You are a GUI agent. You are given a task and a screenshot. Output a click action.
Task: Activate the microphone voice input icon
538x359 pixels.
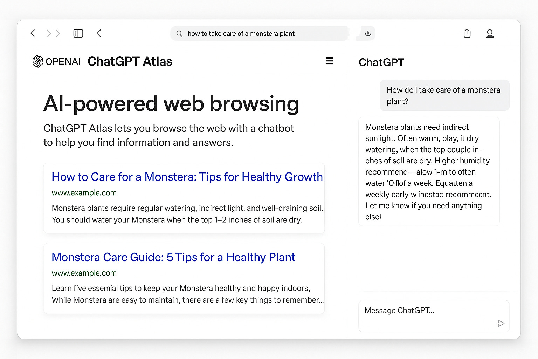pos(368,33)
